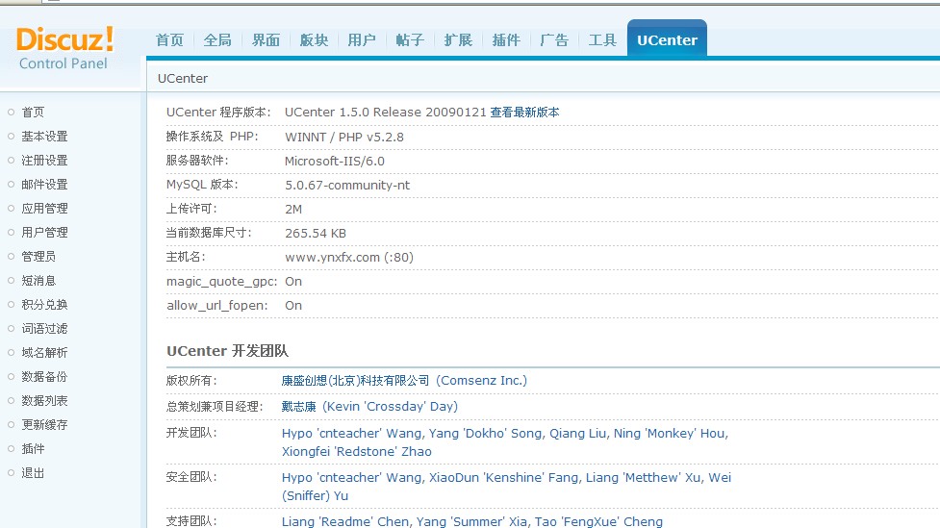Click the 265.54 KB database size
The image size is (940, 528).
point(316,233)
